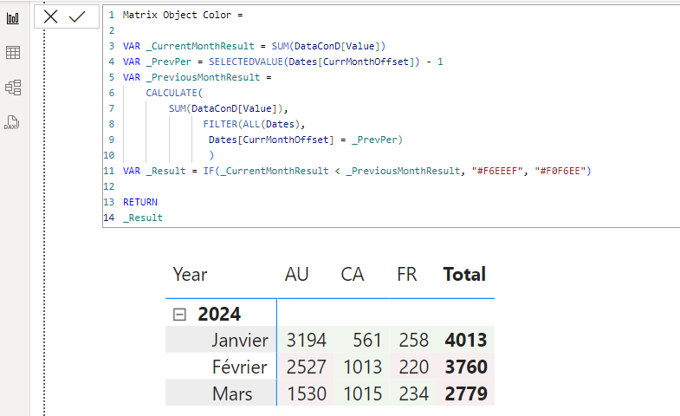Click the 1015 cell value
The width and height of the screenshot is (680, 416).
(x=363, y=393)
